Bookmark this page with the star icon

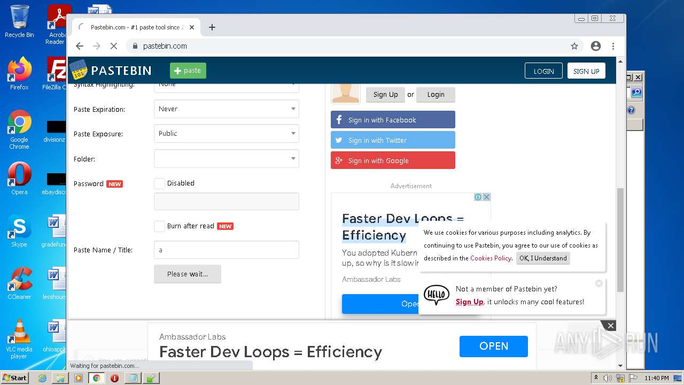[x=574, y=46]
